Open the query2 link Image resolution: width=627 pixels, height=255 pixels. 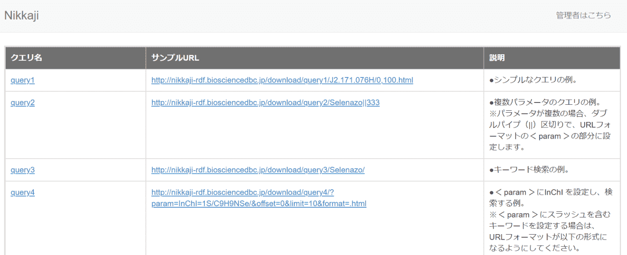pyautogui.click(x=23, y=102)
